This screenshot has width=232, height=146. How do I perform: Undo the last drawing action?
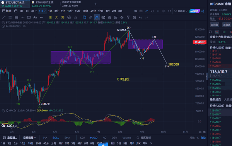[140, 17]
